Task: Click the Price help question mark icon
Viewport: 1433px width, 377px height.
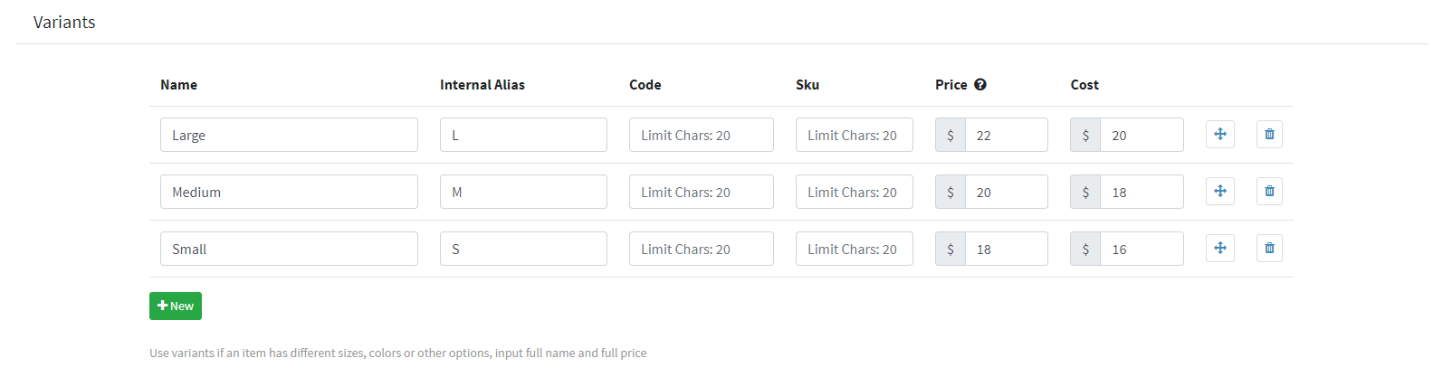Action: pos(980,85)
